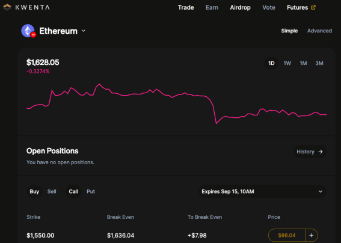Select the Buy toggle

point(34,191)
